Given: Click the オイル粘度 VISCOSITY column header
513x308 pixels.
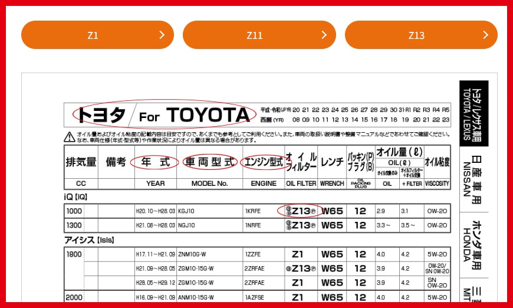Looking at the screenshot, I should coord(437,166).
